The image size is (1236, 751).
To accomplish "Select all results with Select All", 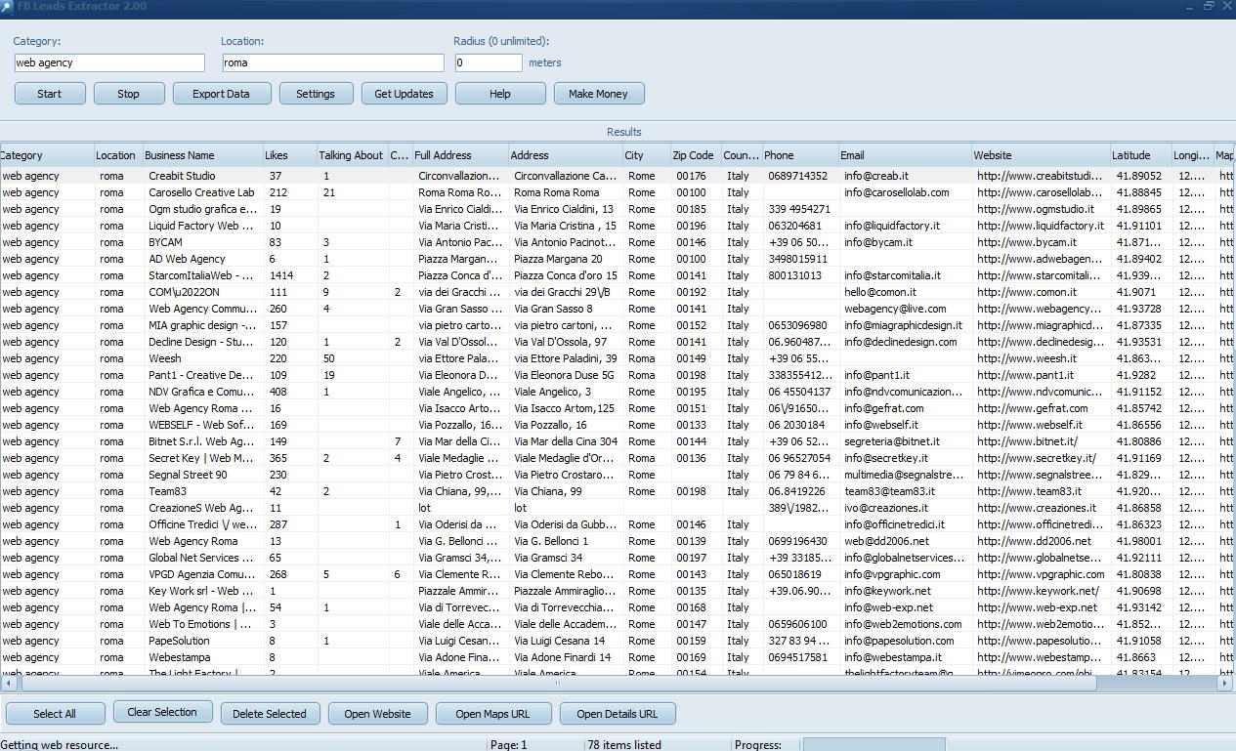I will (x=55, y=714).
